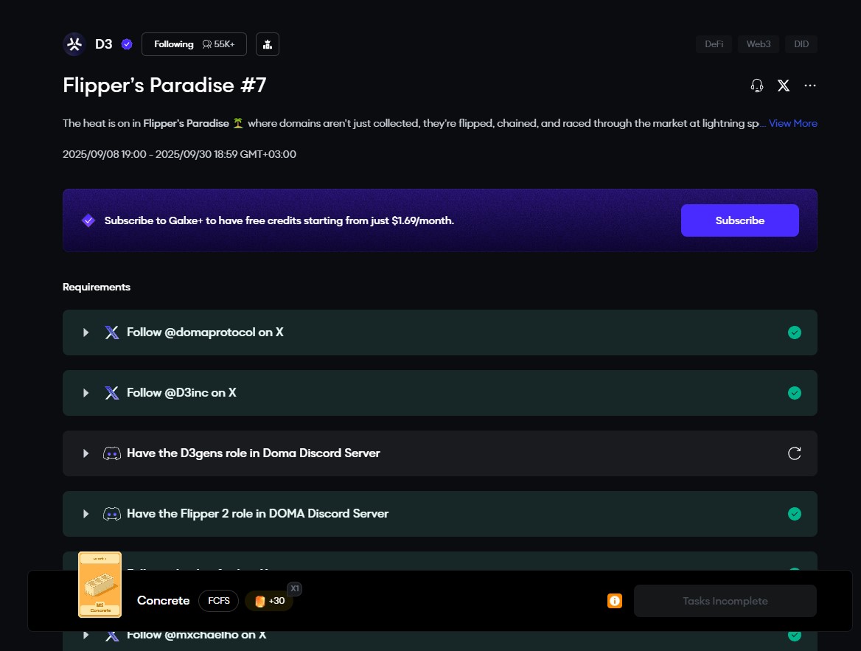Click green checkmark on Follow @domaprotocol
861x651 pixels.
(x=794, y=333)
